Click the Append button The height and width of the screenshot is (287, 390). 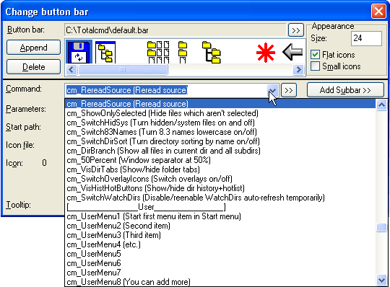tap(33, 48)
